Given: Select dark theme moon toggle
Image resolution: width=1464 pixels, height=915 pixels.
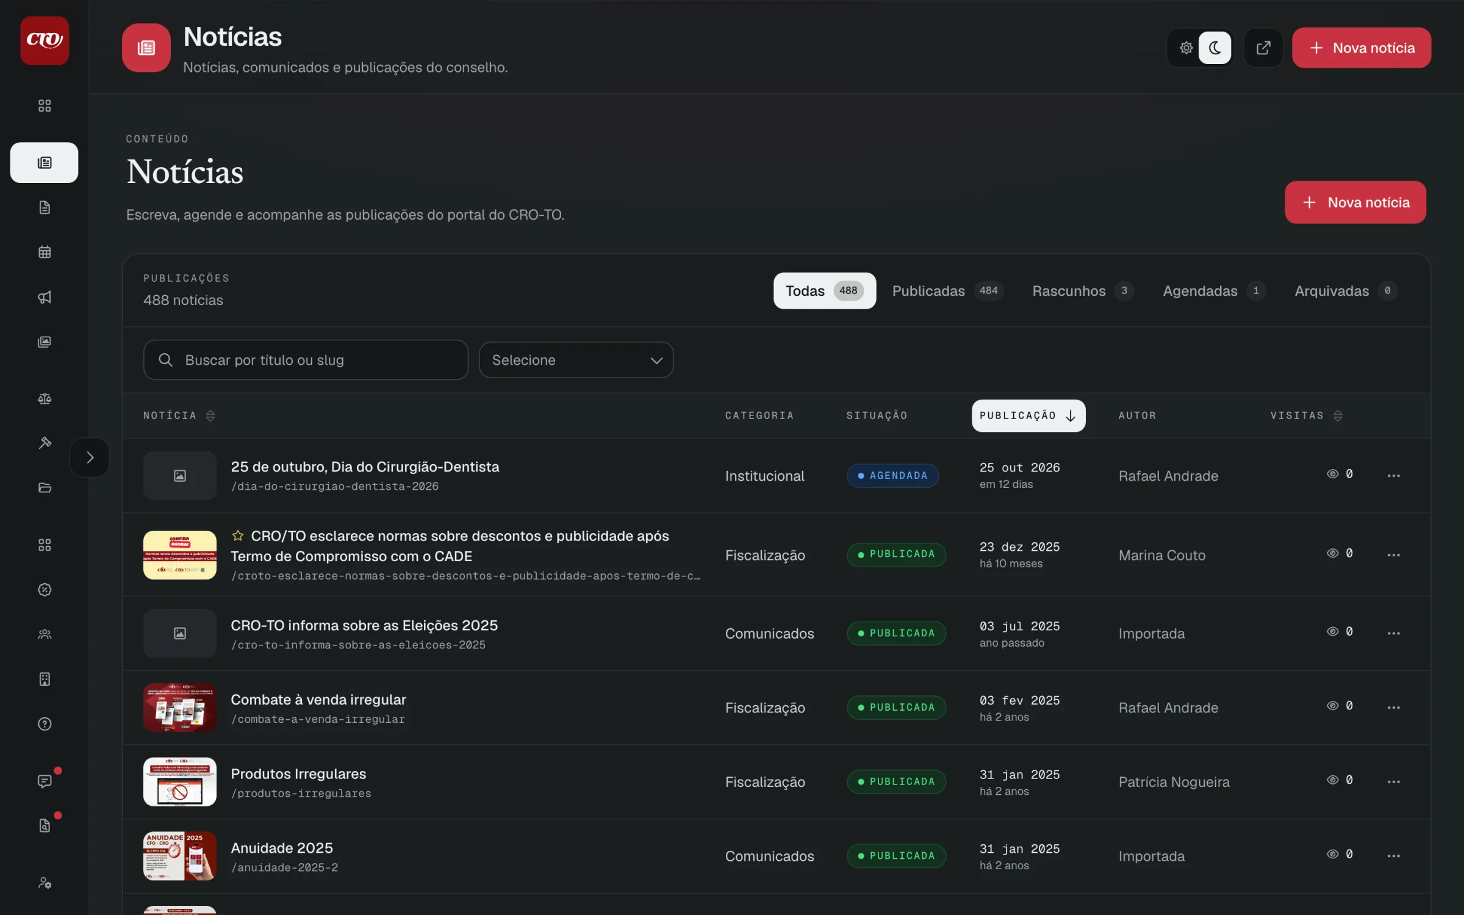Looking at the screenshot, I should (1215, 48).
